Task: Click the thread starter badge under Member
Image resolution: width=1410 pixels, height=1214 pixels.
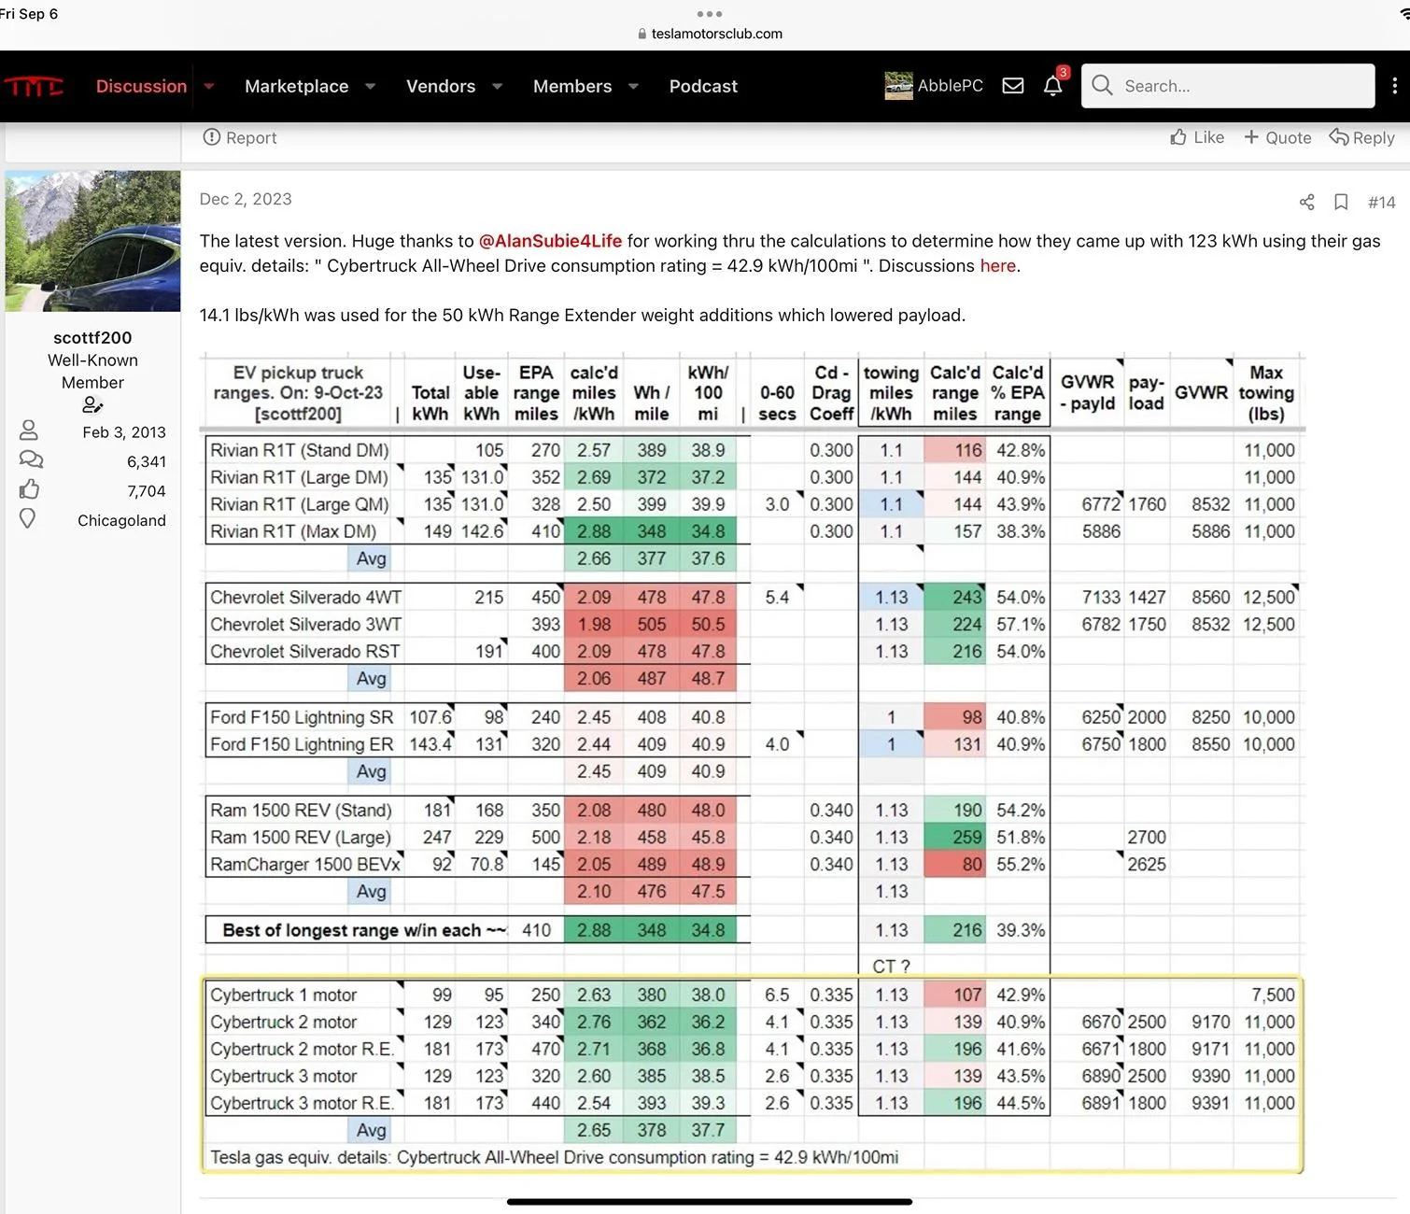Action: coord(92,405)
